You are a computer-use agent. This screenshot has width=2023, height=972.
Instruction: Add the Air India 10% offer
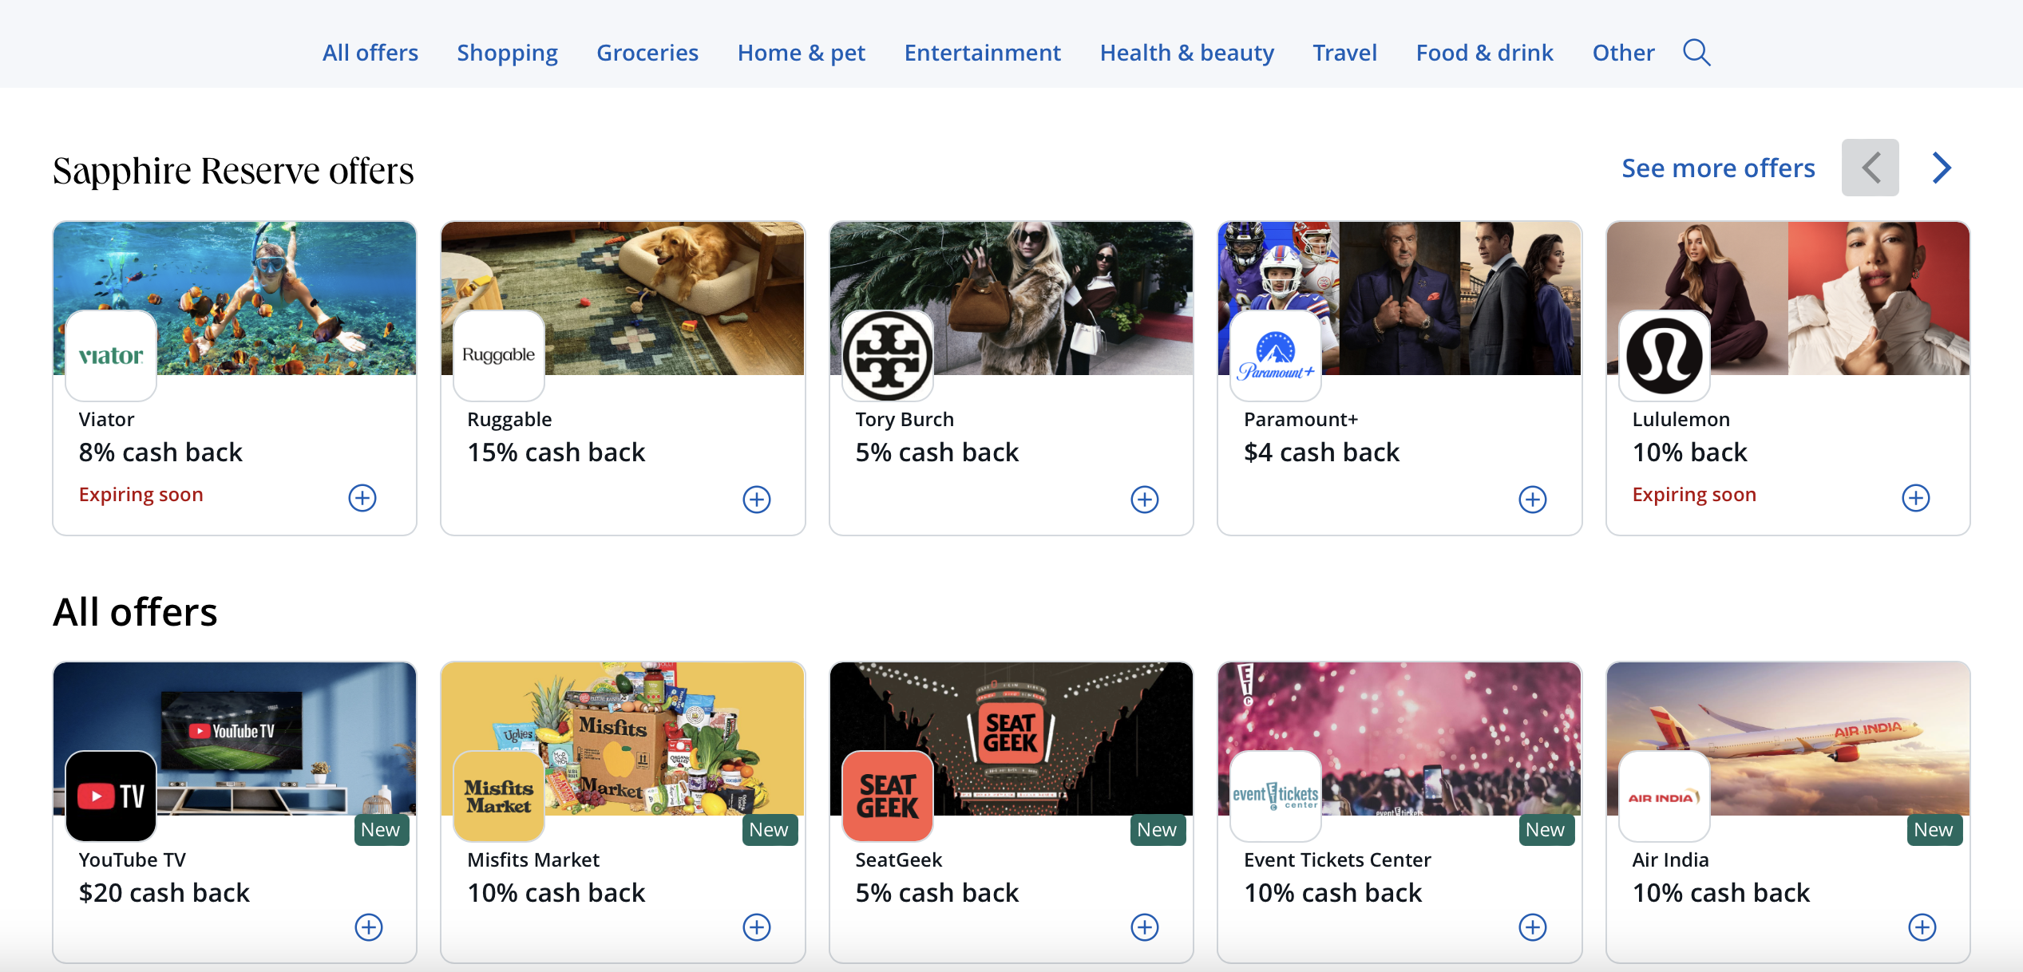tap(1922, 927)
